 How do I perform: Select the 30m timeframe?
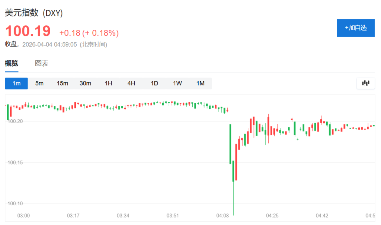[x=85, y=83]
